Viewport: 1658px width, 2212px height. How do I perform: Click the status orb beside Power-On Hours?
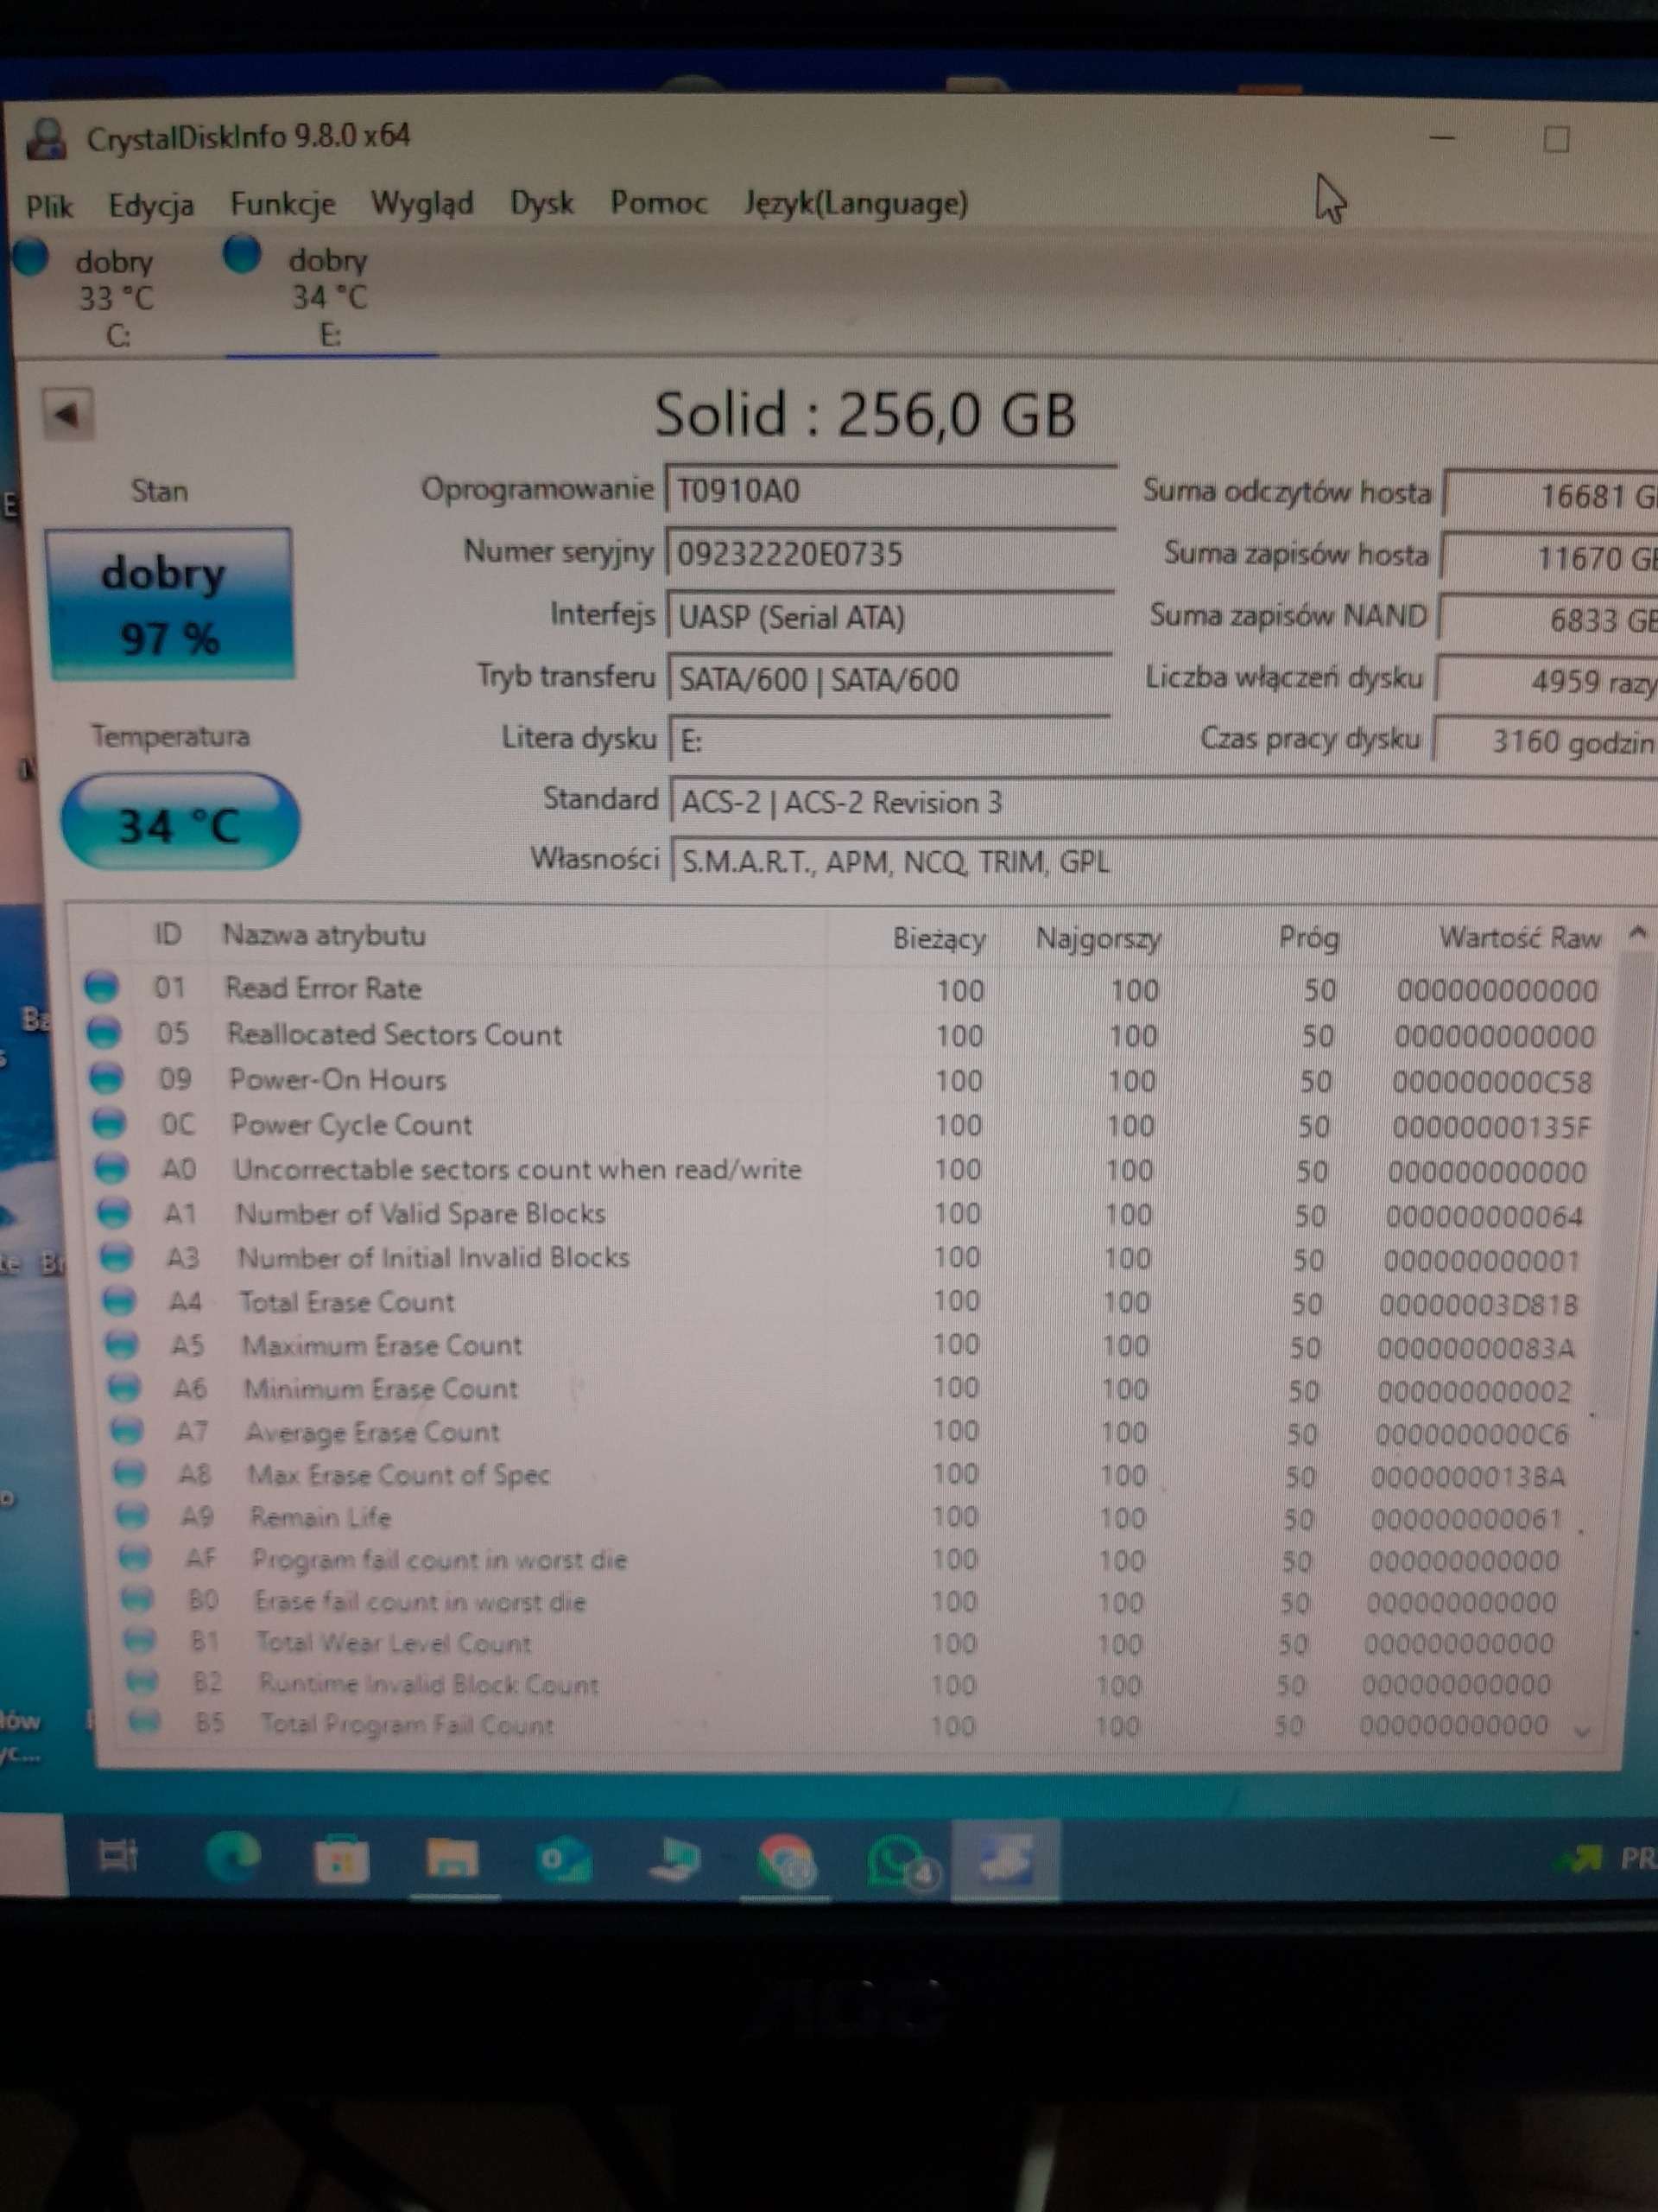pos(106,1078)
